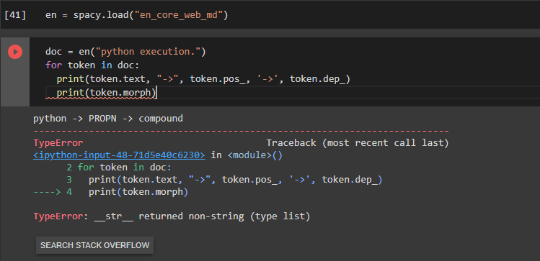Run the cell with the red play button
The height and width of the screenshot is (261, 540).
coord(15,52)
